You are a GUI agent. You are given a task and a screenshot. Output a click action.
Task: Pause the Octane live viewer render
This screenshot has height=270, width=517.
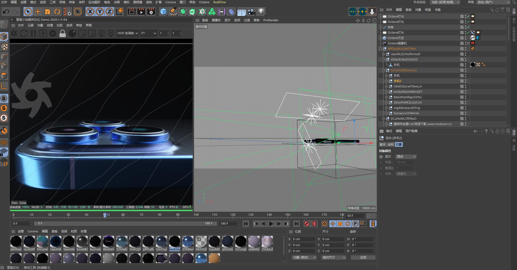click(x=33, y=33)
